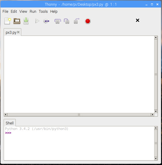The image size is (162, 165).
Task: Click the Step over debugger icon
Action: pyautogui.click(x=58, y=21)
